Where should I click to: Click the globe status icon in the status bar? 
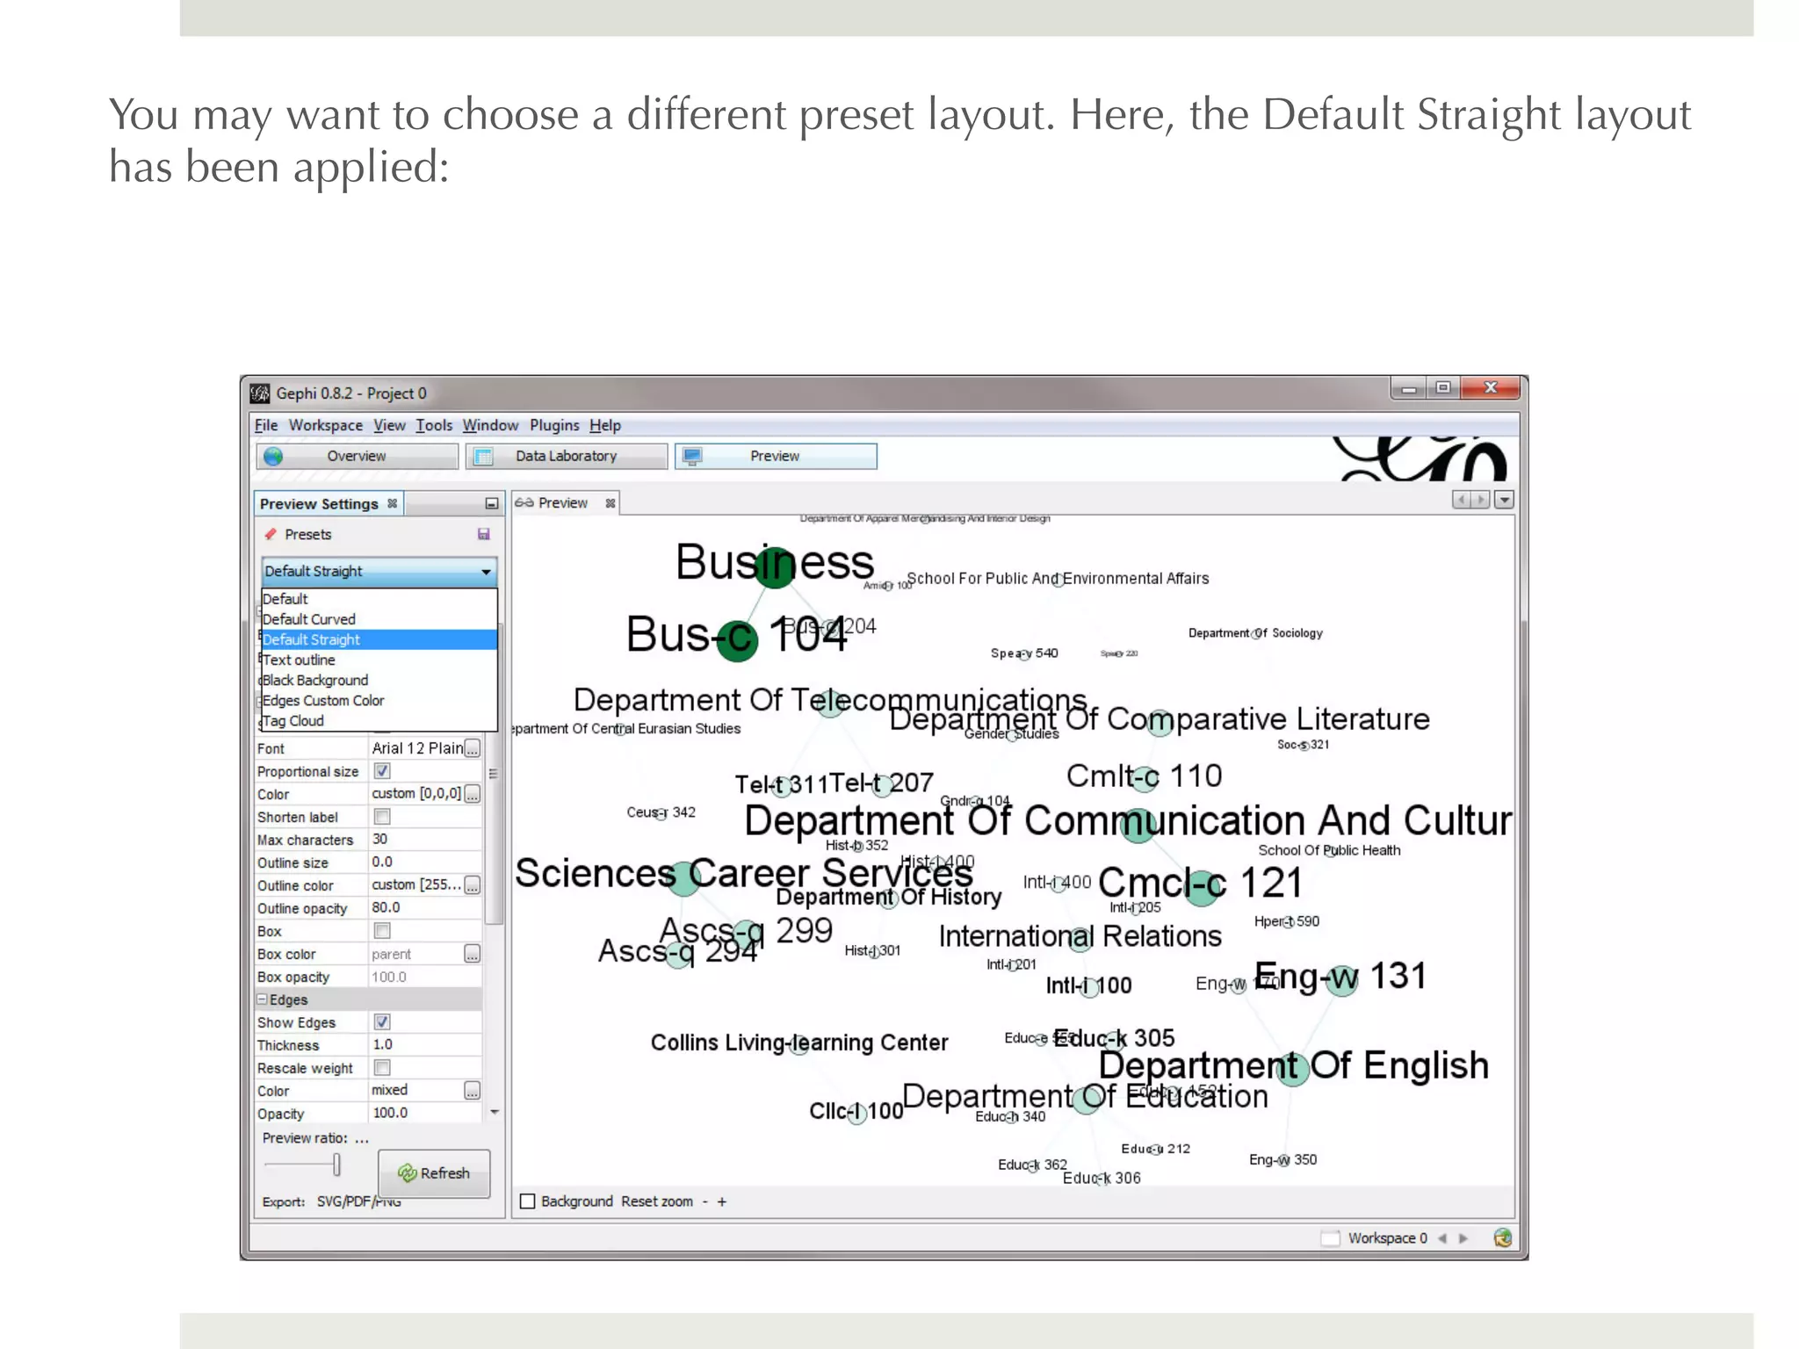1503,1238
